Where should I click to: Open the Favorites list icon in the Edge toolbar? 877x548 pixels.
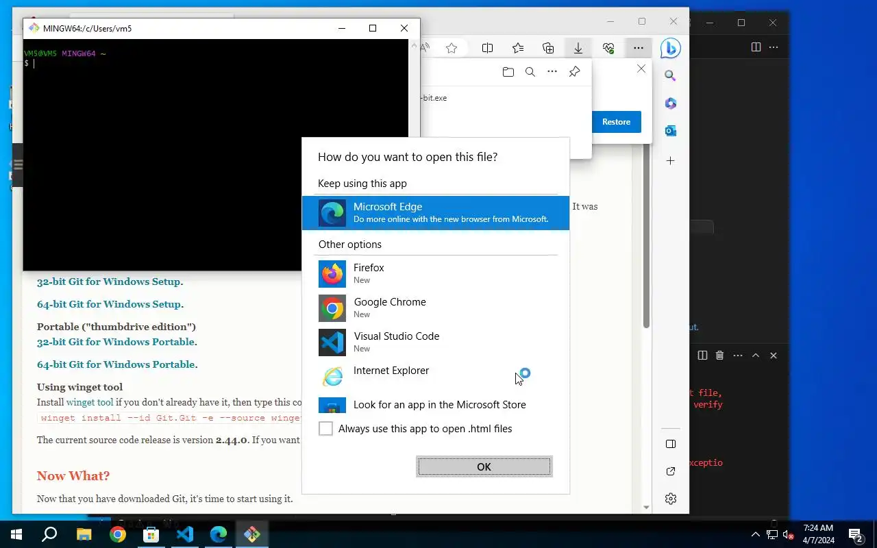point(518,48)
